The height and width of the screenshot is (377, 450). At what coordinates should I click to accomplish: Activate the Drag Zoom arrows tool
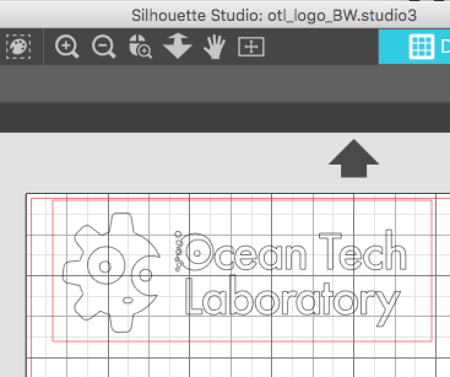point(177,47)
